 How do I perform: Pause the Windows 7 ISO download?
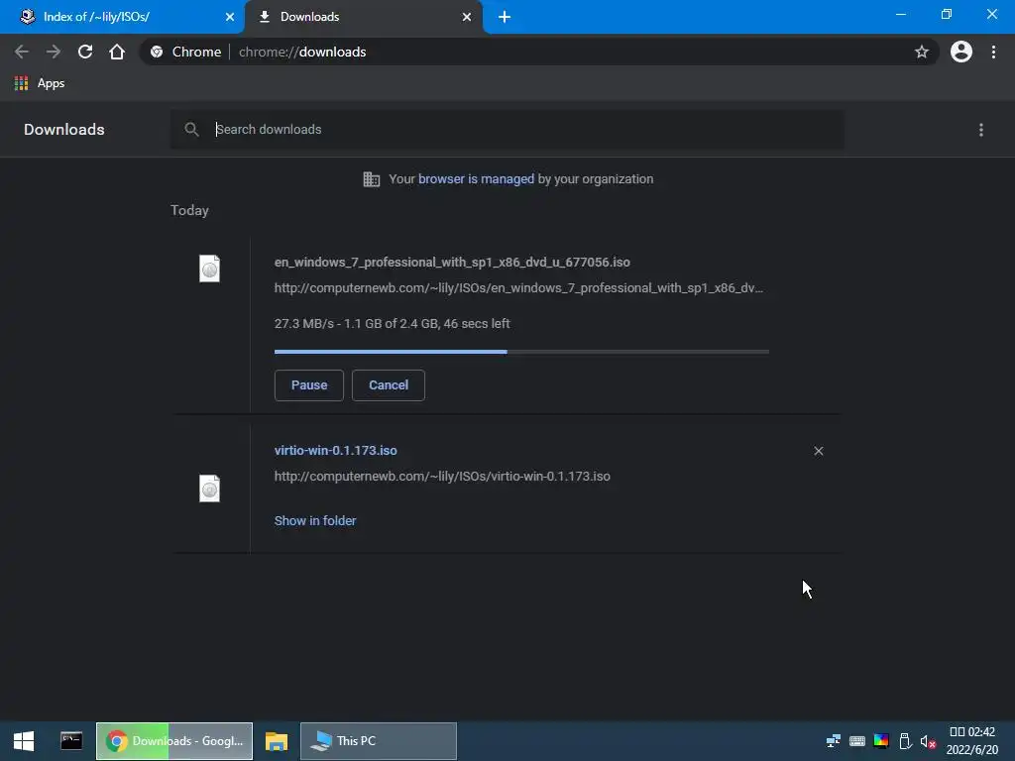(x=309, y=385)
